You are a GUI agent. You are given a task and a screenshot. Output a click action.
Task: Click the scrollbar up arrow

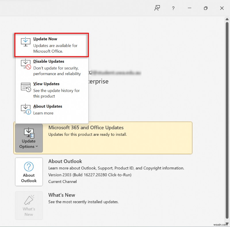tap(227, 19)
